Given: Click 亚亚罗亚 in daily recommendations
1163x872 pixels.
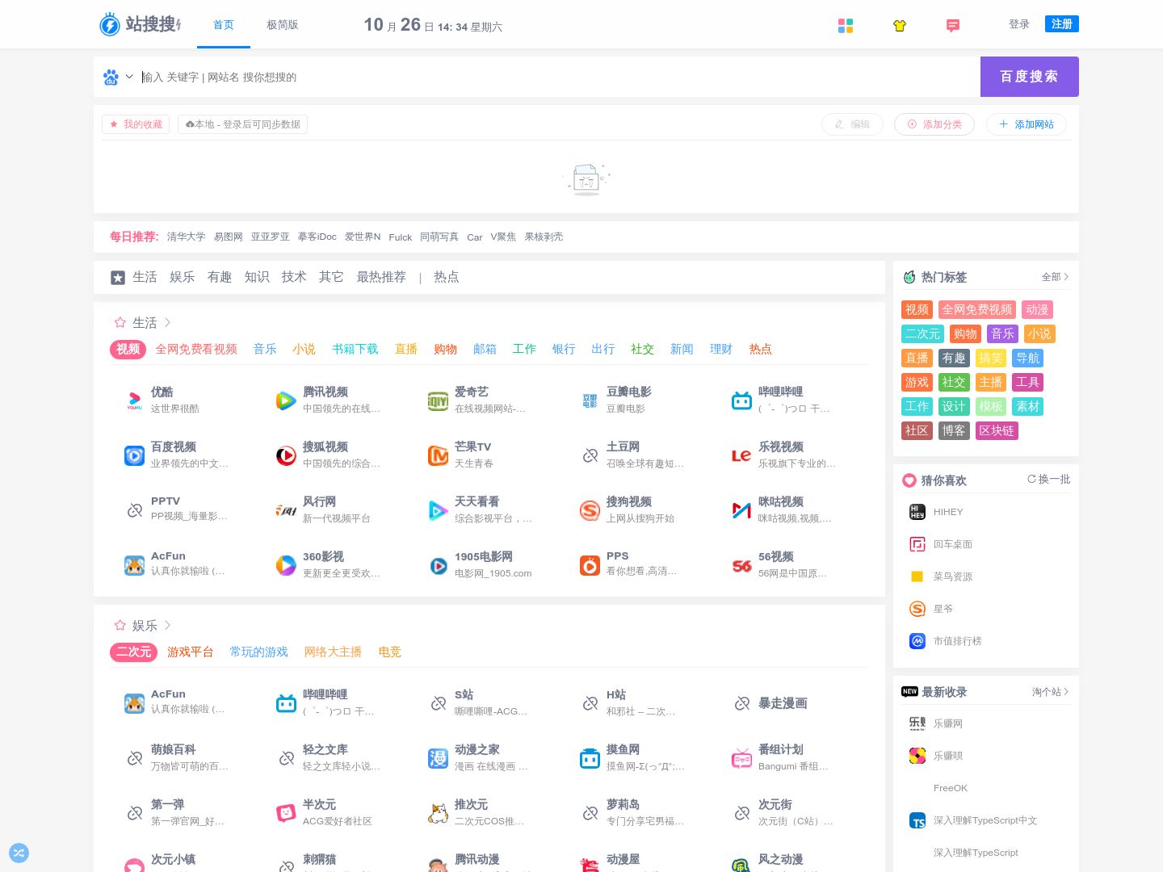Looking at the screenshot, I should pos(271,237).
